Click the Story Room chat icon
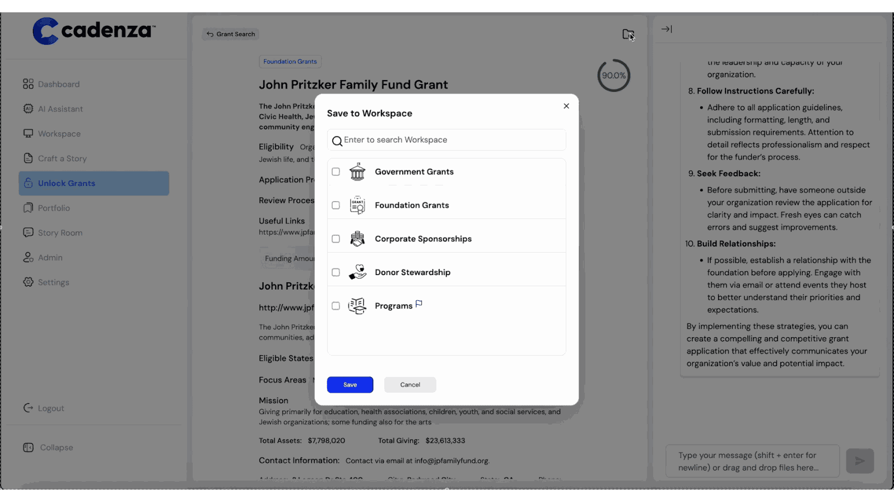894x503 pixels. [x=28, y=232]
